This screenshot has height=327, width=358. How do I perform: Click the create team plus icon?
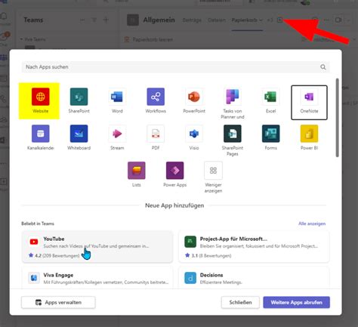106,20
